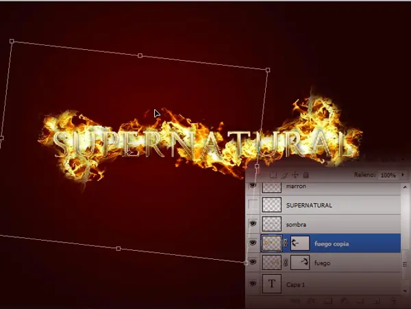
Task: Select the fuego layer name
Action: click(x=322, y=263)
